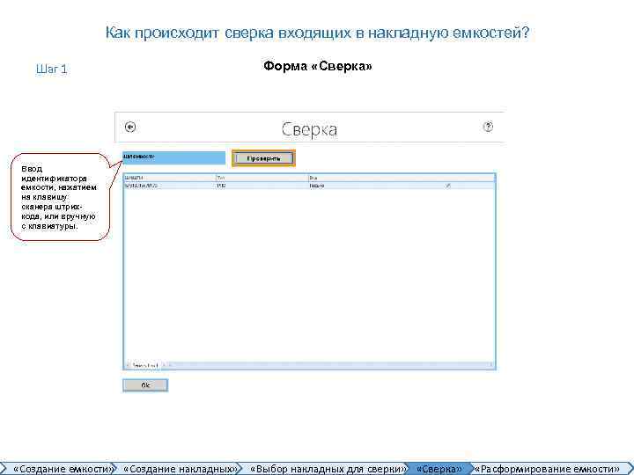Screen dimensions: 634x475
Task: Click the right scroll arrow of table scrollbar
Action: coord(491,365)
